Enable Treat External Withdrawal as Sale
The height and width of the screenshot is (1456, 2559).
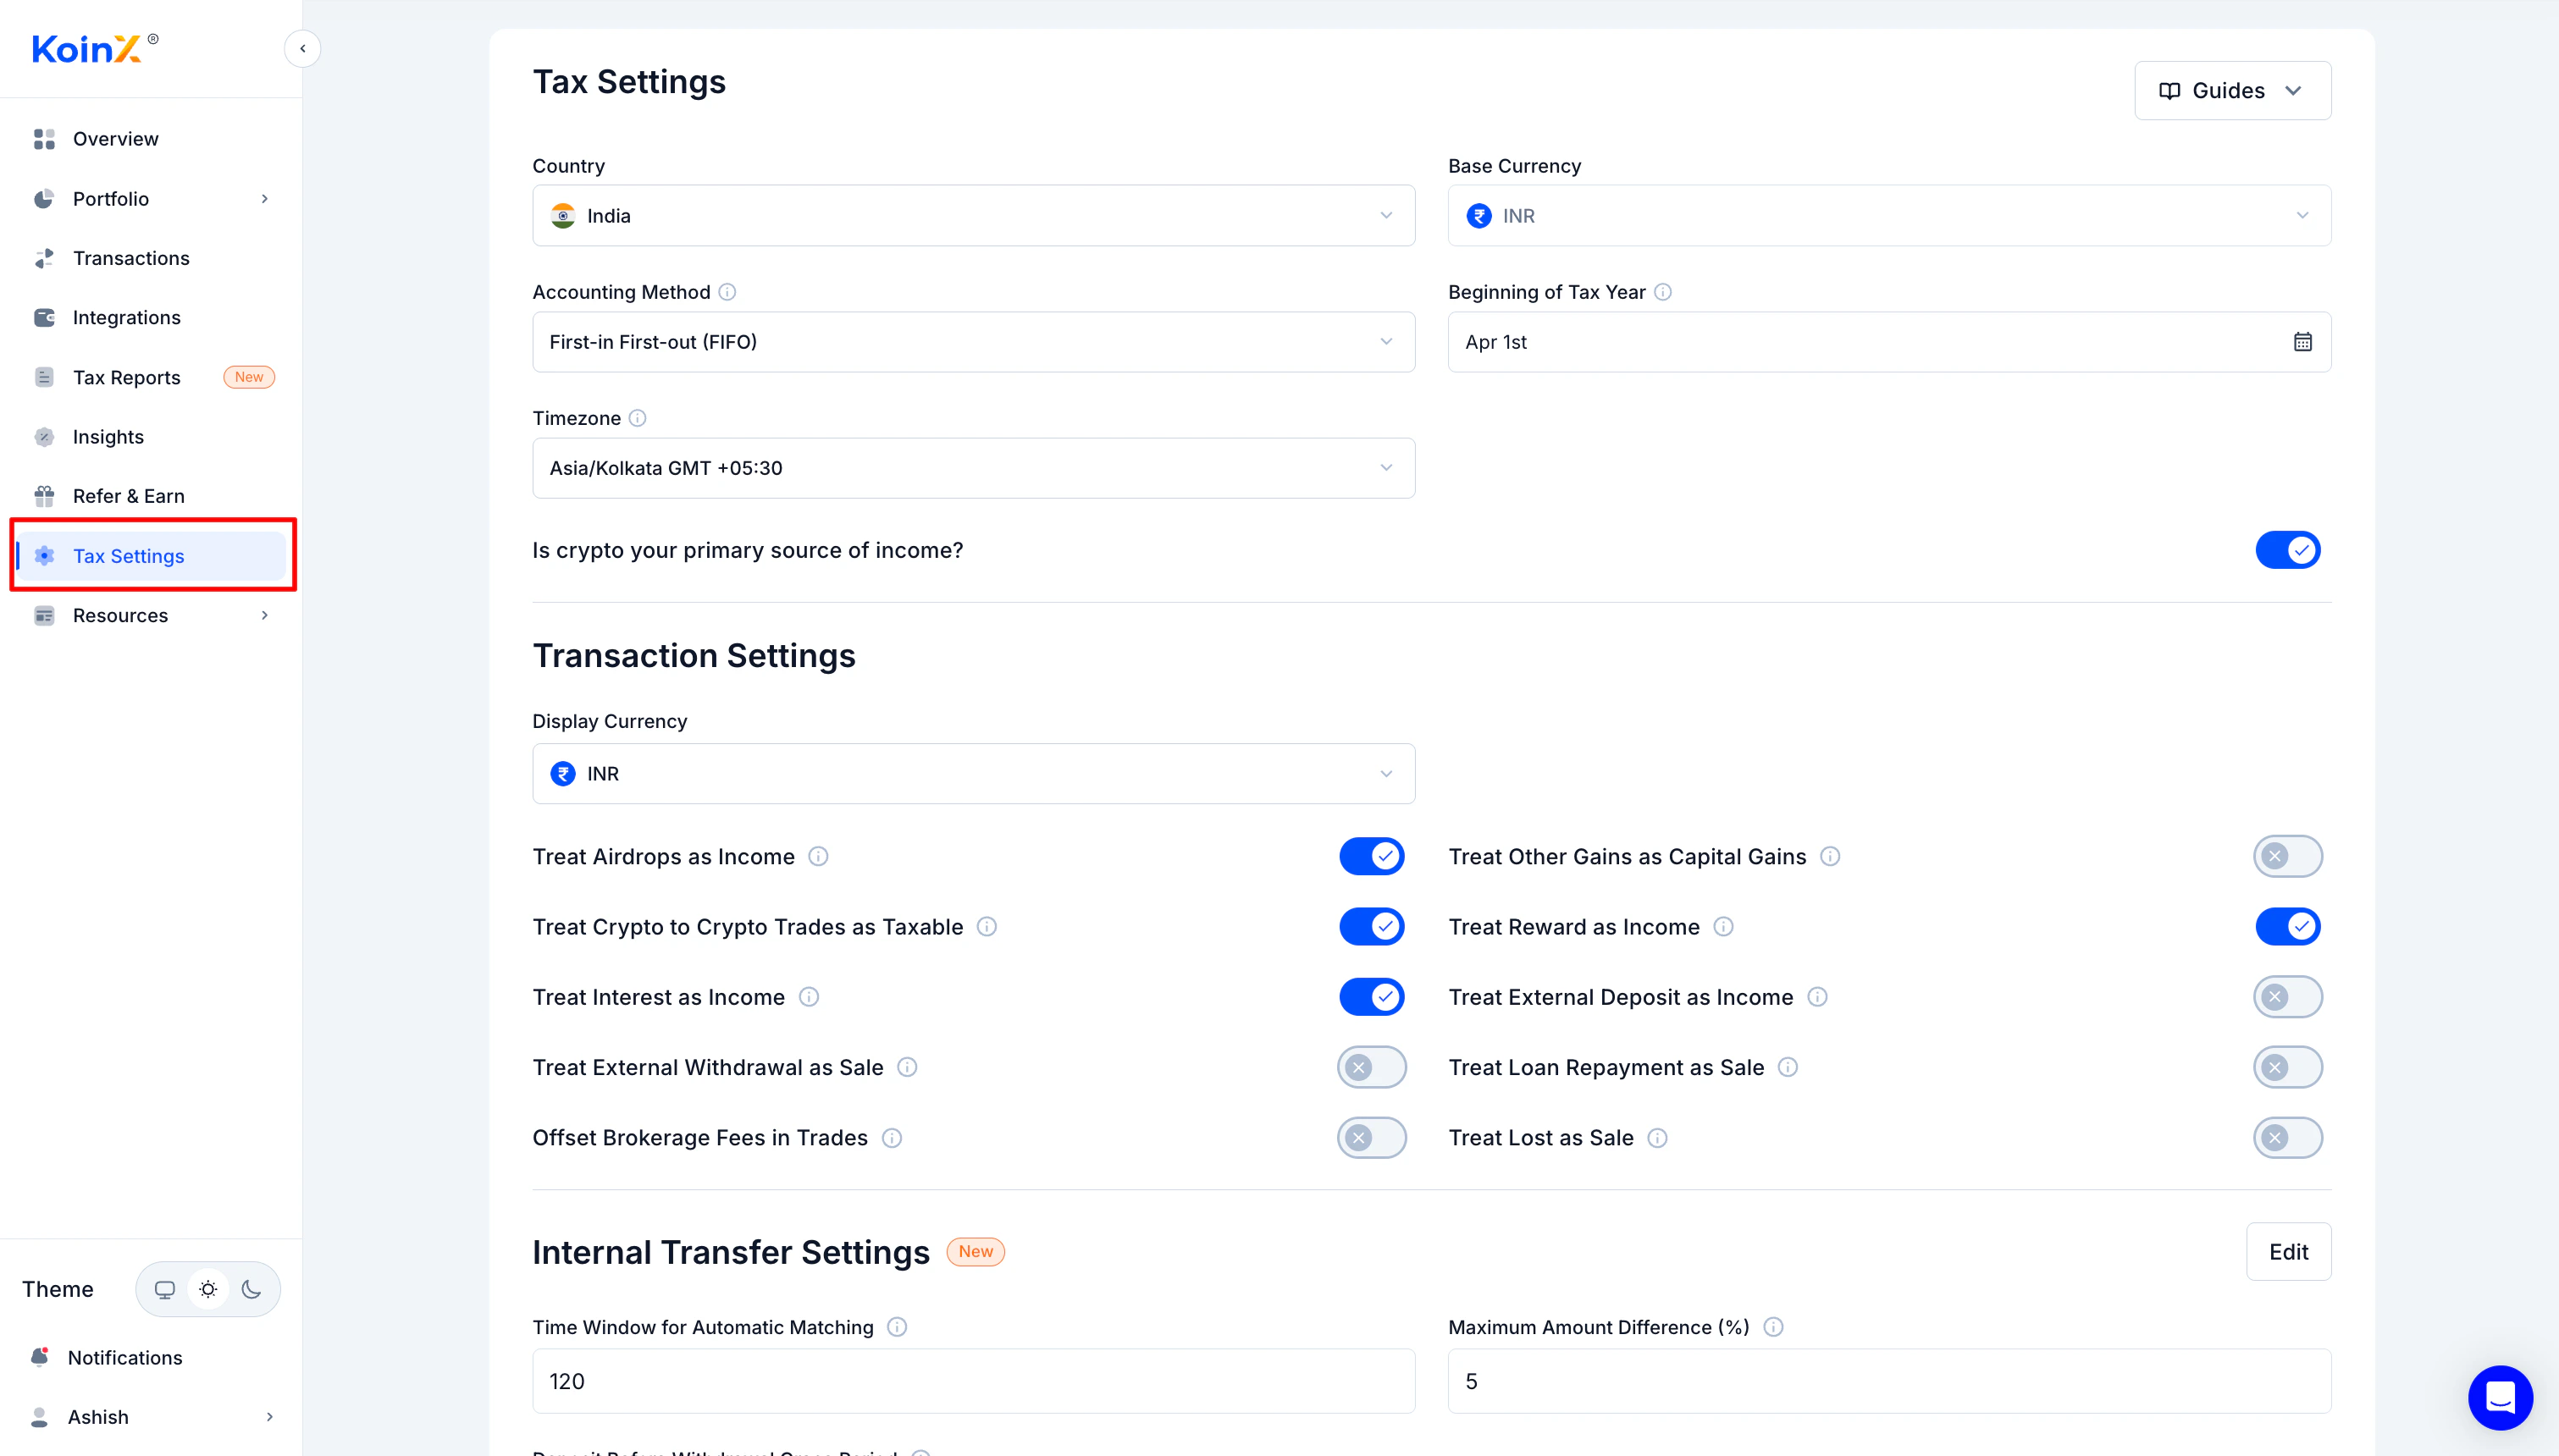[x=1371, y=1067]
